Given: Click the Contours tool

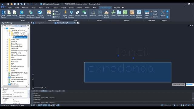Looking at the screenshot, I should [100, 13].
